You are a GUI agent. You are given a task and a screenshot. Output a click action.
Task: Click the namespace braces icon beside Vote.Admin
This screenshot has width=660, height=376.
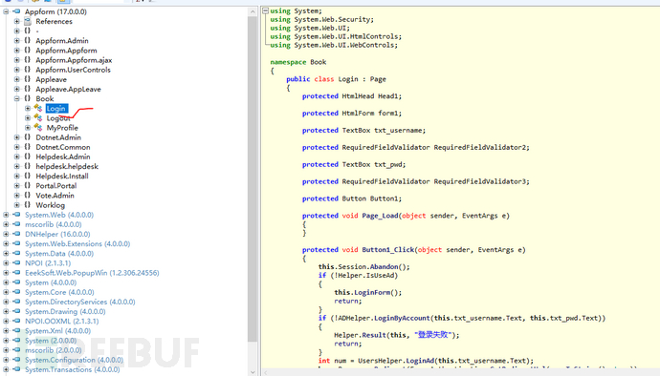click(x=28, y=196)
